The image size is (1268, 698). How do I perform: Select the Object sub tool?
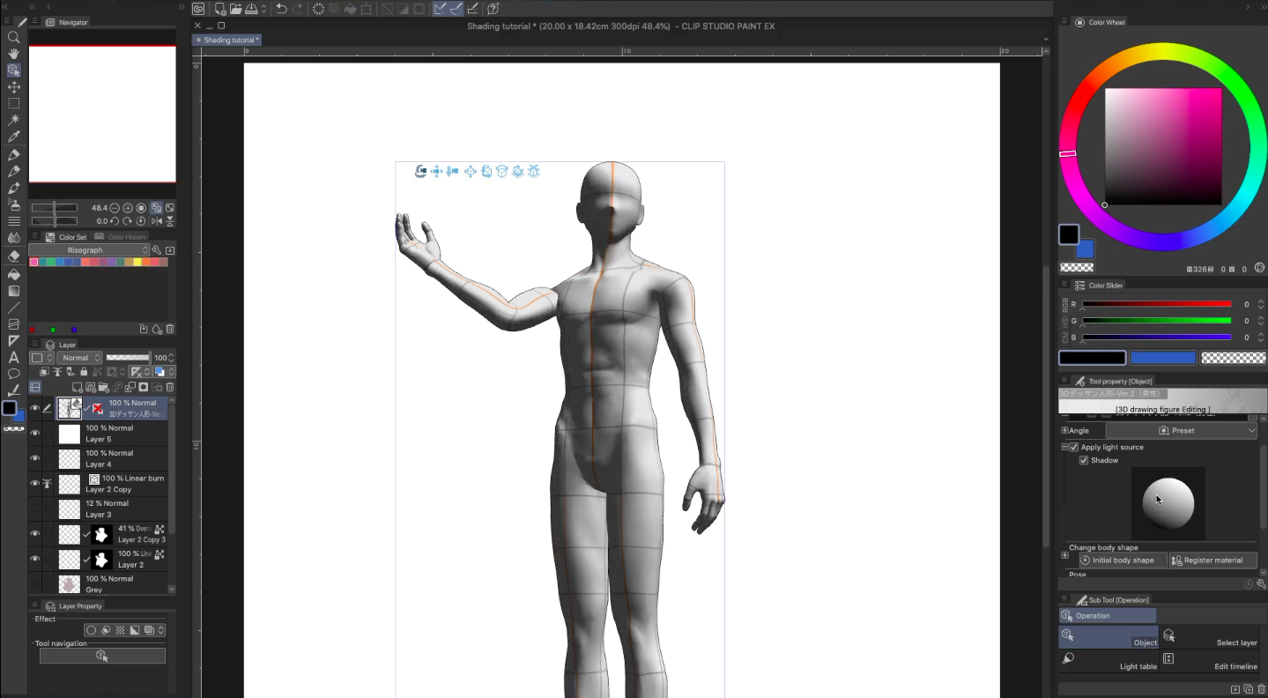coord(1109,637)
